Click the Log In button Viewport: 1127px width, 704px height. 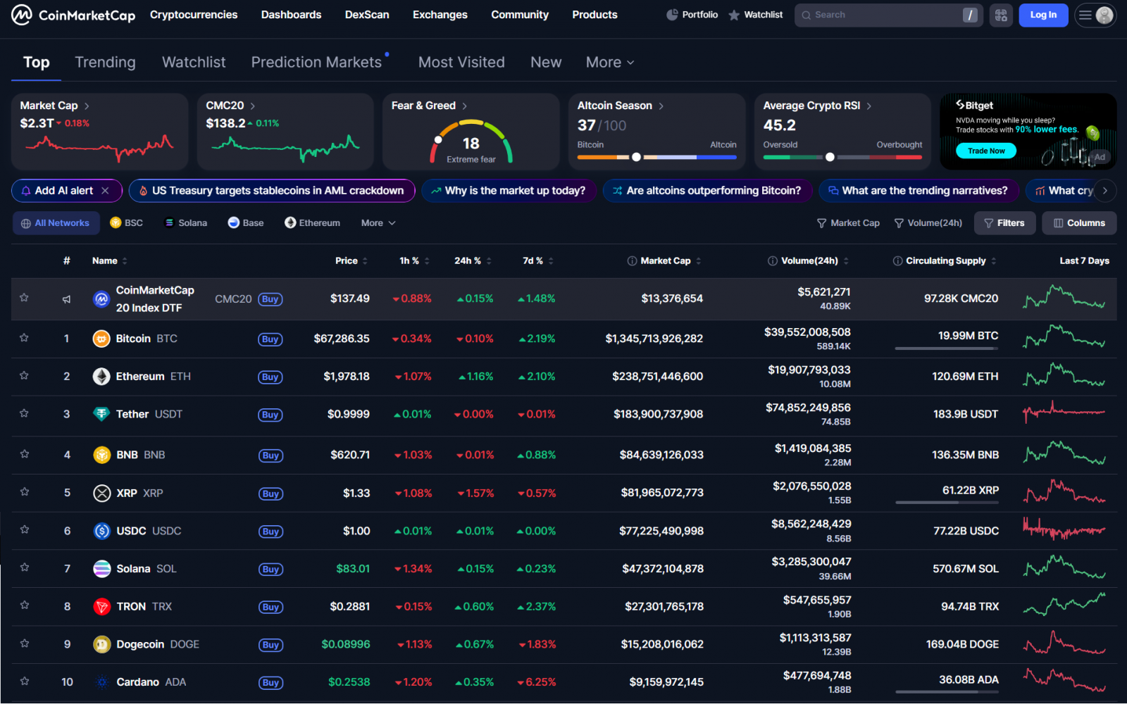tap(1042, 15)
